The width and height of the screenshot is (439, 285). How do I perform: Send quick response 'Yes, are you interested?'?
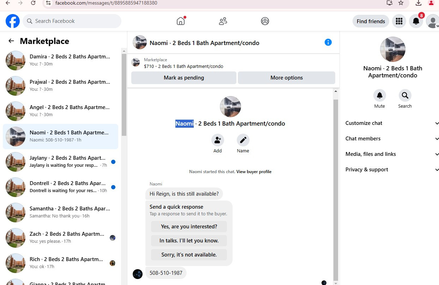[189, 227]
